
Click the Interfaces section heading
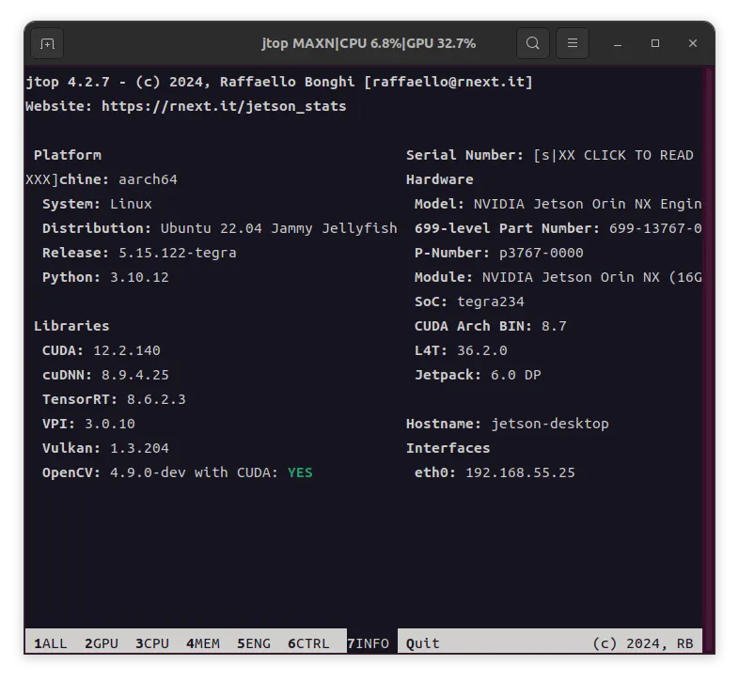point(448,448)
